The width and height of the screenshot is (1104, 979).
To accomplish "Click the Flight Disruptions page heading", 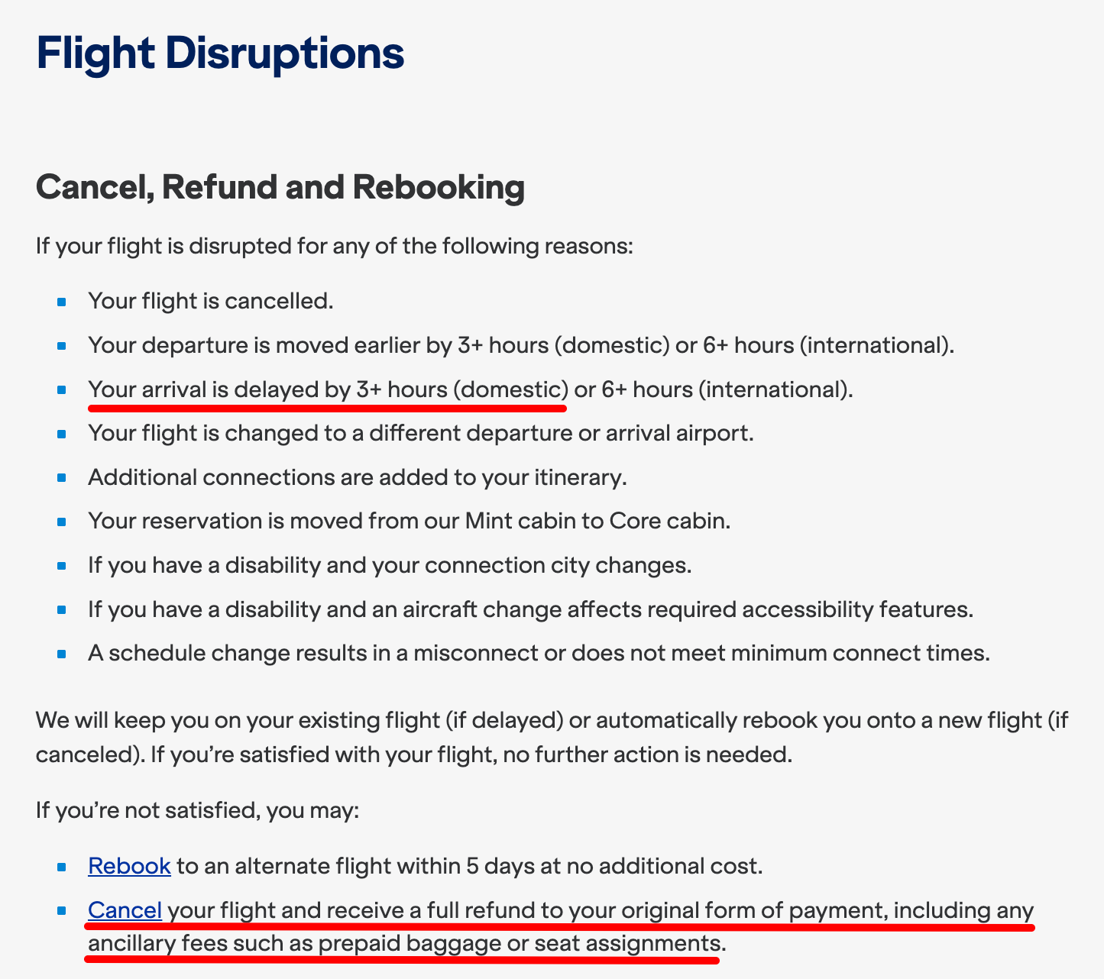I will point(220,53).
